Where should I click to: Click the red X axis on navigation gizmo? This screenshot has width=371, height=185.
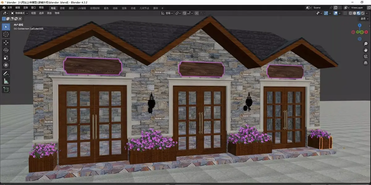point(366,32)
